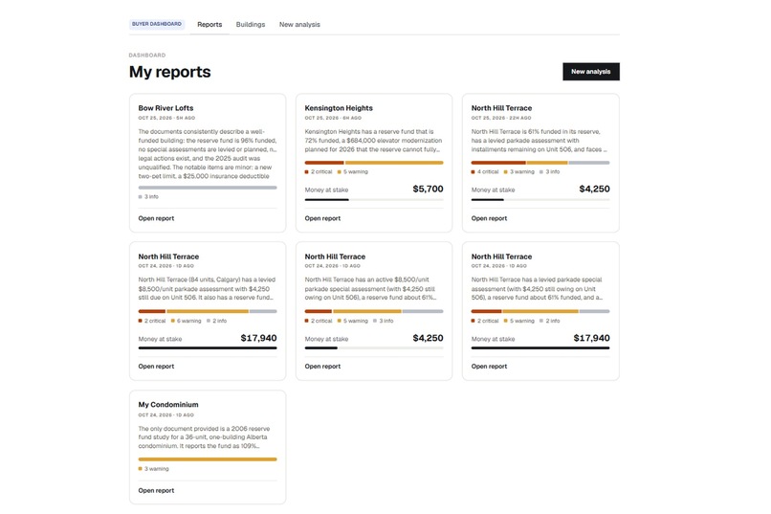Click '3 warning' in My Condominium card
The height and width of the screenshot is (514, 771).
153,469
